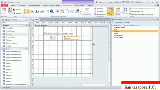Click the search magnifier in navigation pane

coord(29,22)
